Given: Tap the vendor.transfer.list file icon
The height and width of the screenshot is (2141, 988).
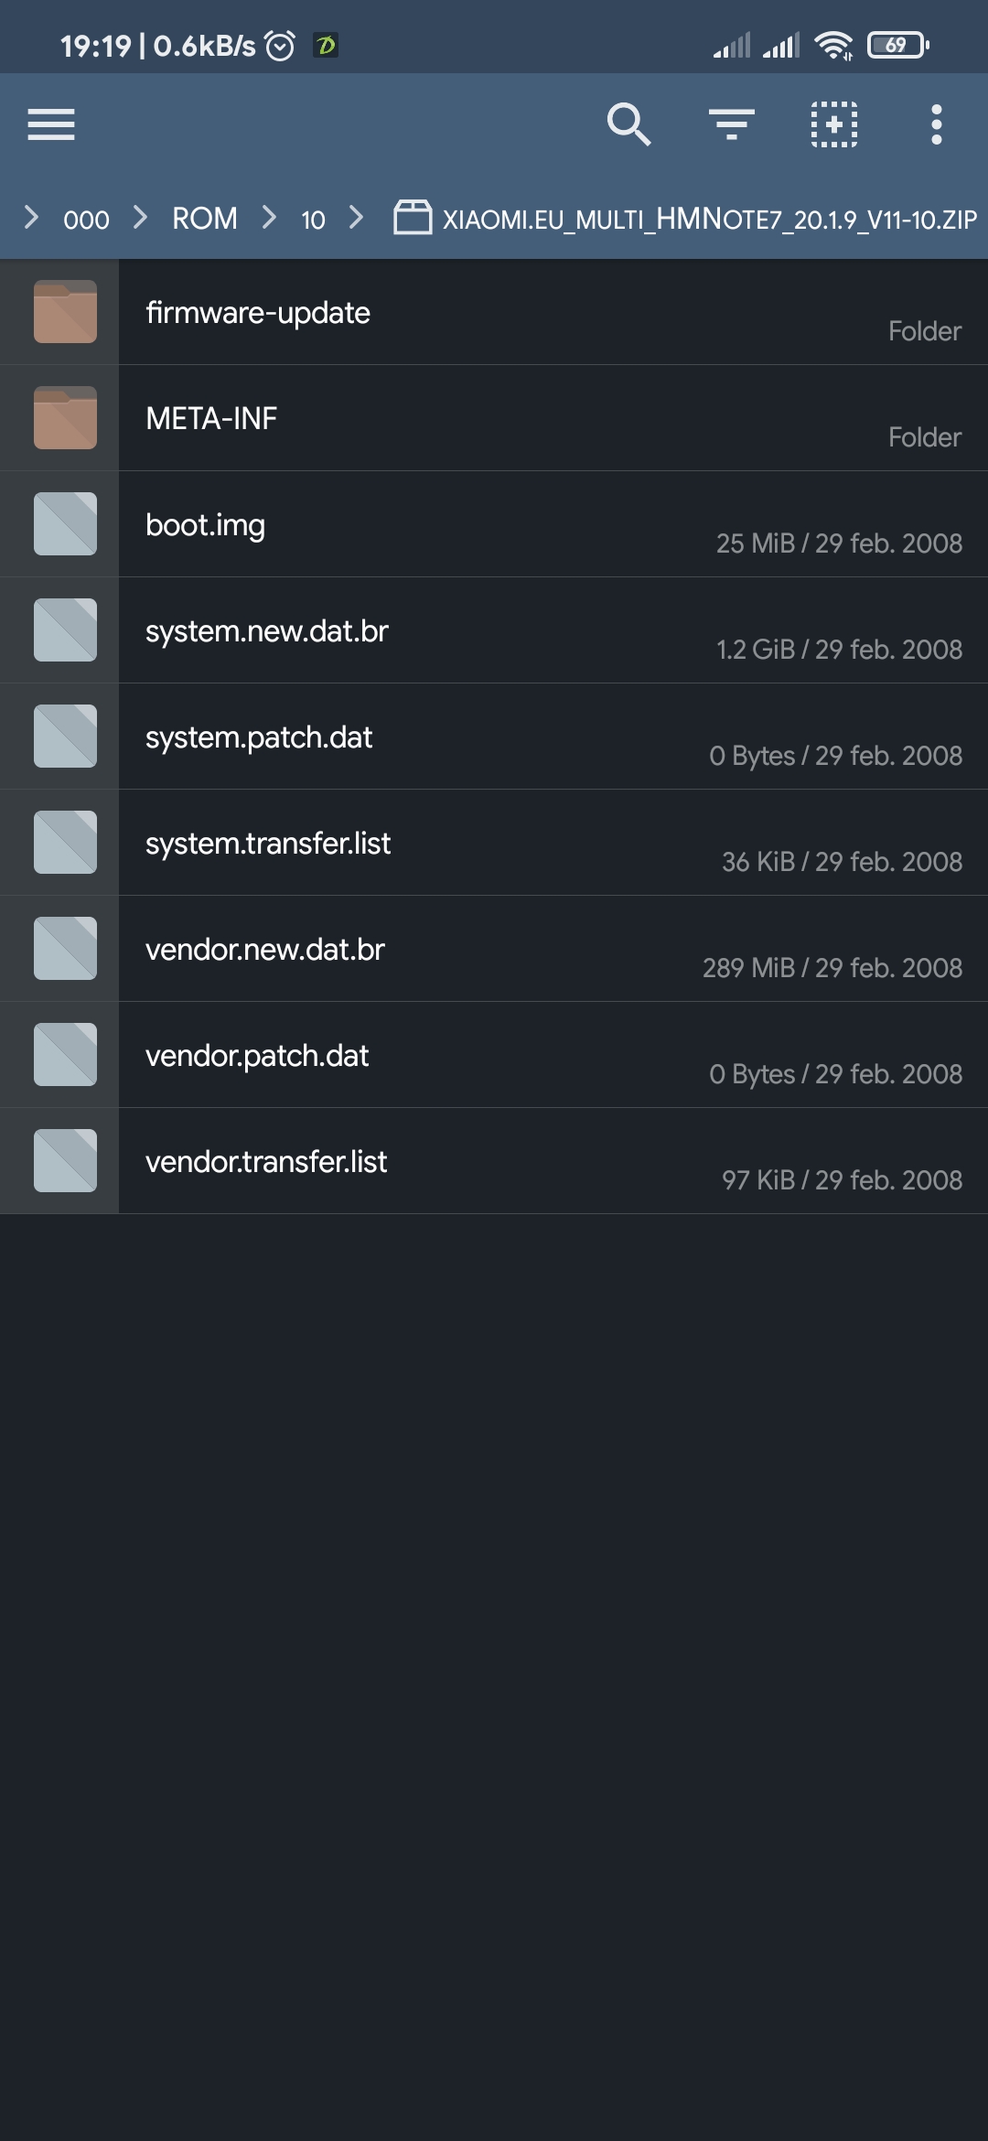Looking at the screenshot, I should [65, 1161].
